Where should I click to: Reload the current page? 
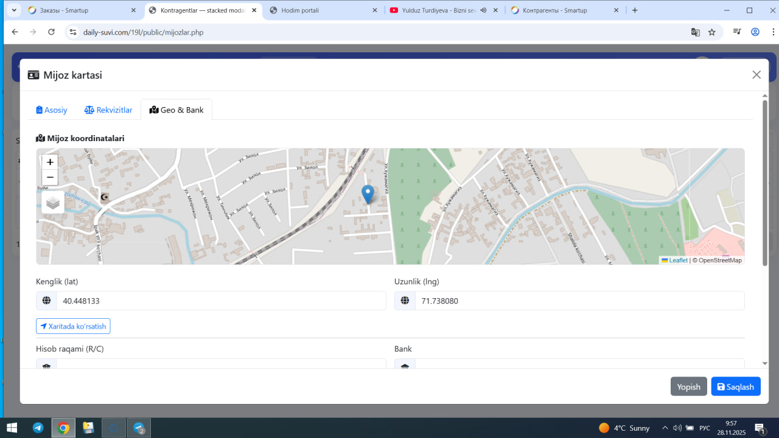[x=51, y=32]
